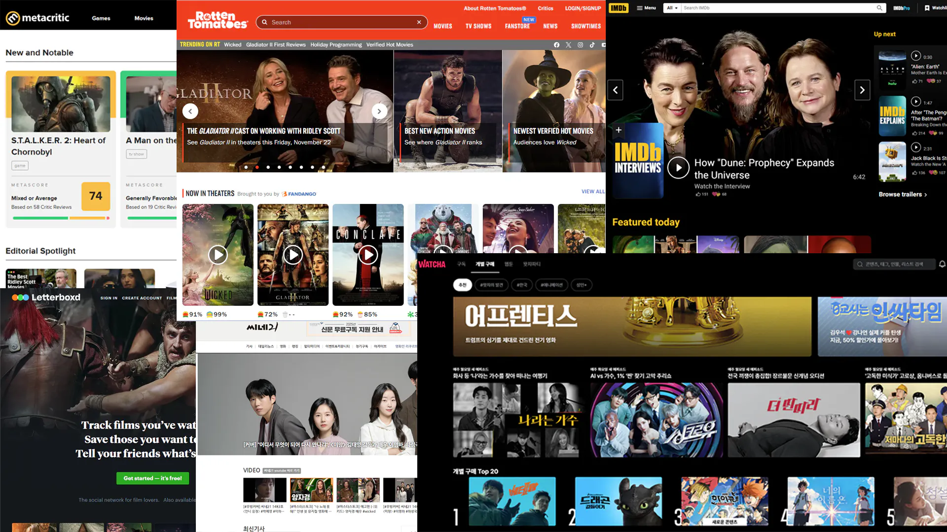
Task: Open Metacritic Movies menu
Action: (144, 18)
